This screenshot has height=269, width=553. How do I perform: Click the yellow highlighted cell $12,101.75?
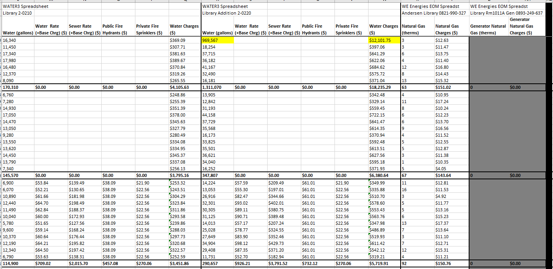(384, 40)
